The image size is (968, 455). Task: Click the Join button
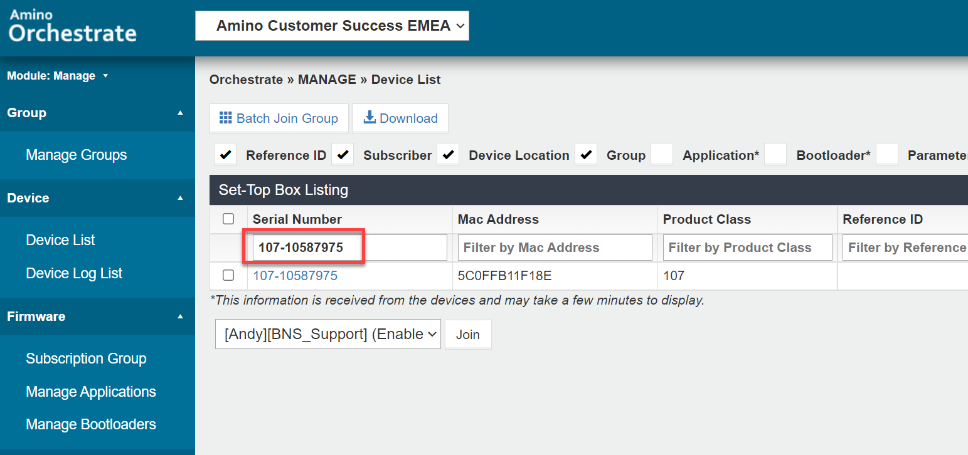(x=468, y=335)
